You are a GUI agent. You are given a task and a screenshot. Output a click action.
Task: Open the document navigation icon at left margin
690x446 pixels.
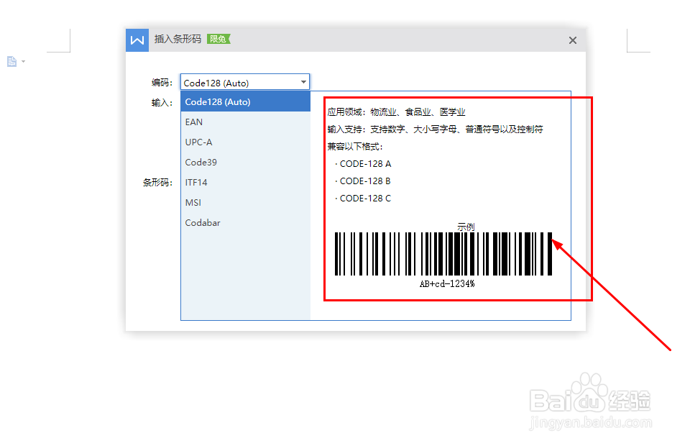pos(12,62)
